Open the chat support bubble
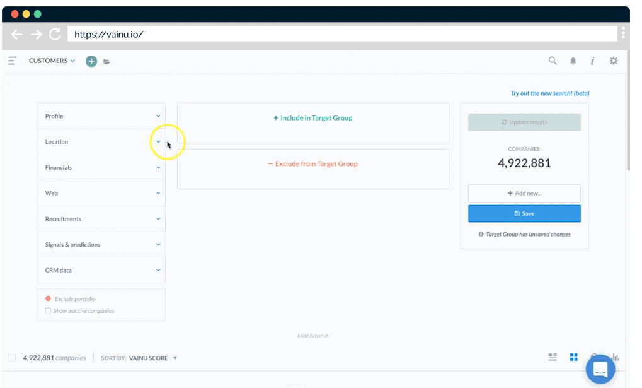This screenshot has height=388, width=642. click(600, 369)
